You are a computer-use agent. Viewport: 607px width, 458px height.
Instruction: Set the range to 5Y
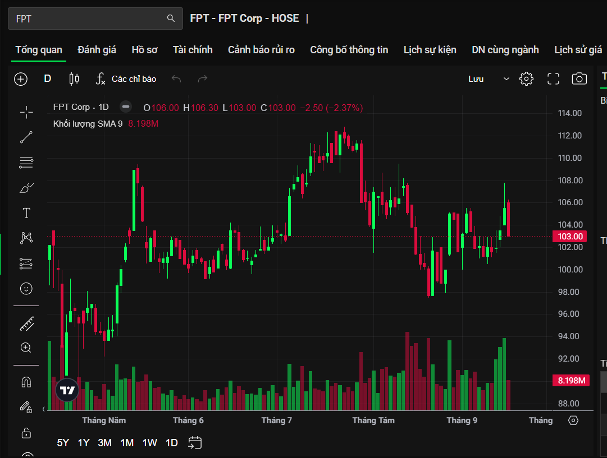point(63,442)
